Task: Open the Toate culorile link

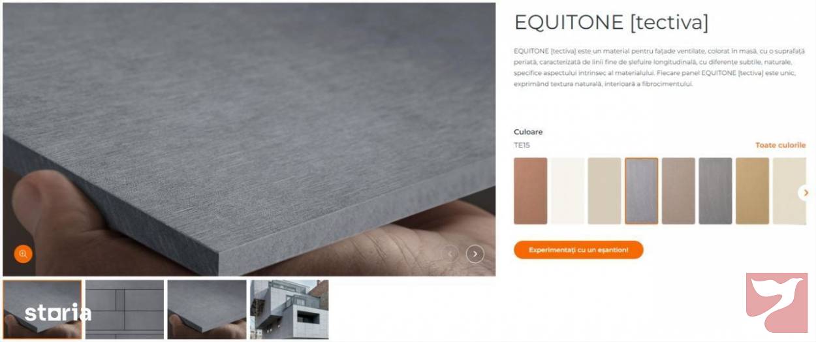Action: (x=781, y=145)
